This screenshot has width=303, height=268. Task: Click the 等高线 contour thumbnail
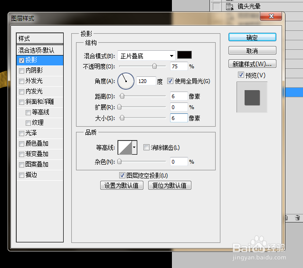click(125, 148)
